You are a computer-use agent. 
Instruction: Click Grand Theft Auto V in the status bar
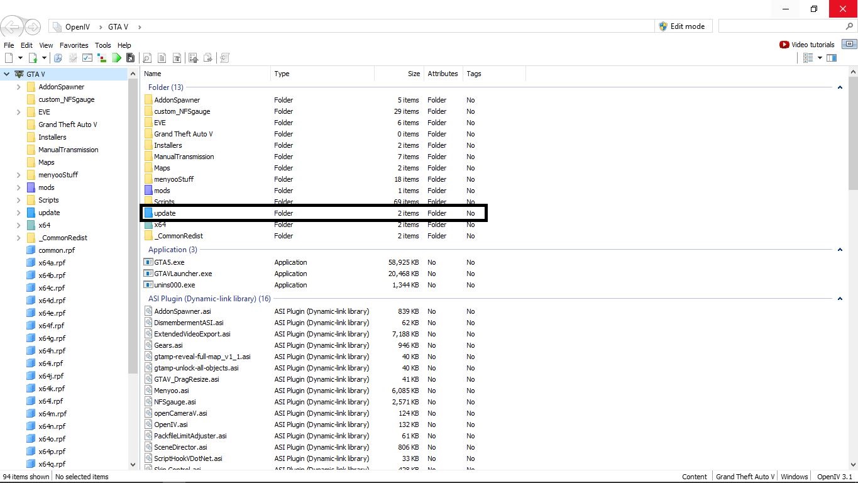tap(745, 477)
